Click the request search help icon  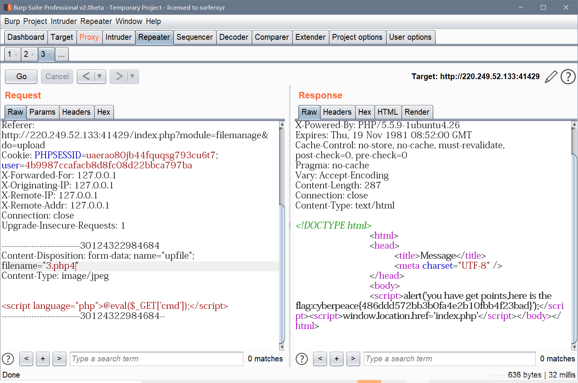click(8, 359)
